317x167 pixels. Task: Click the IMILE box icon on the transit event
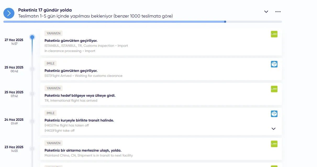click(x=274, y=114)
